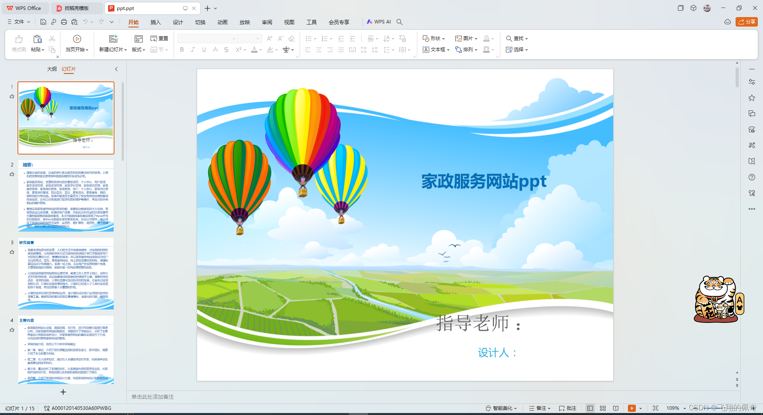763x415 pixels.
Task: Click the Print icon in quick access bar
Action: click(64, 22)
